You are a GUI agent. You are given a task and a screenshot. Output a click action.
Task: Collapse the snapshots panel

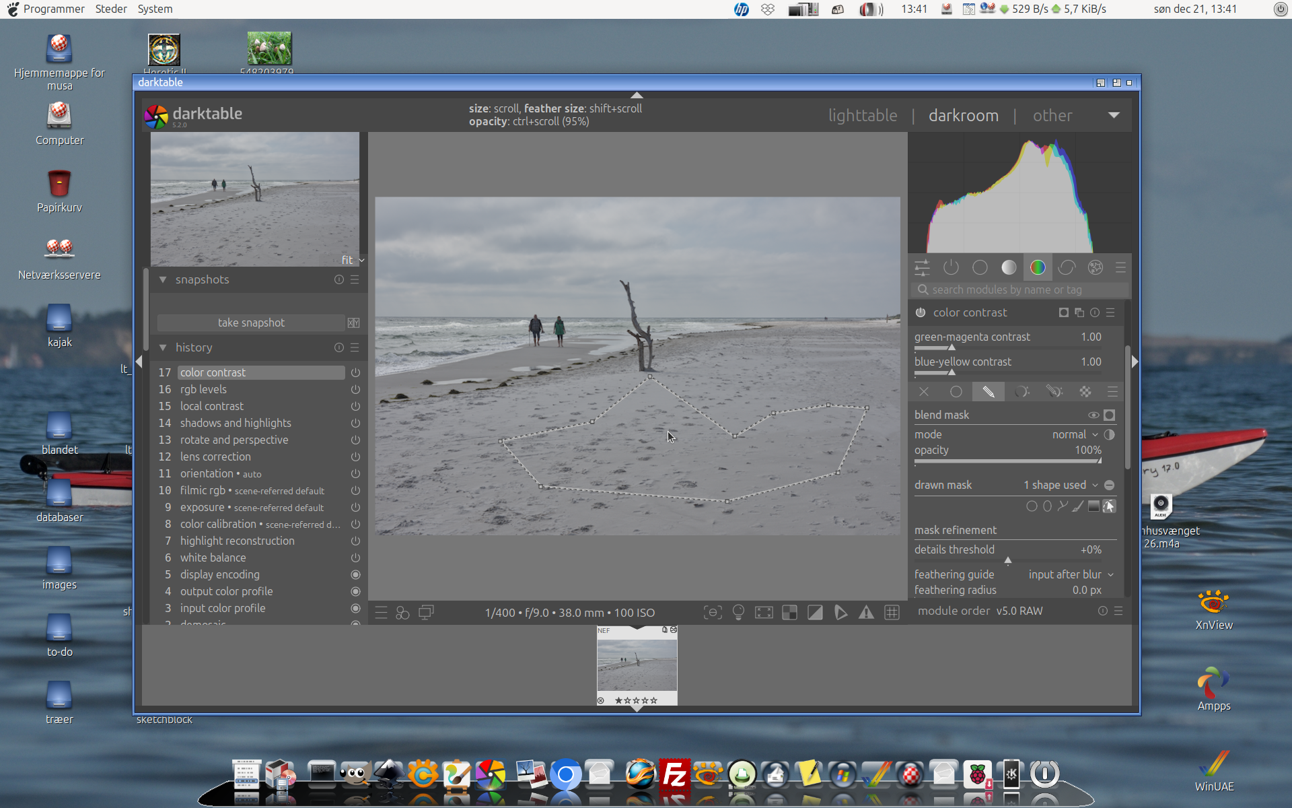(x=163, y=279)
